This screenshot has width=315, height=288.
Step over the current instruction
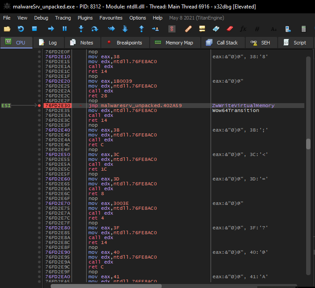click(95, 29)
